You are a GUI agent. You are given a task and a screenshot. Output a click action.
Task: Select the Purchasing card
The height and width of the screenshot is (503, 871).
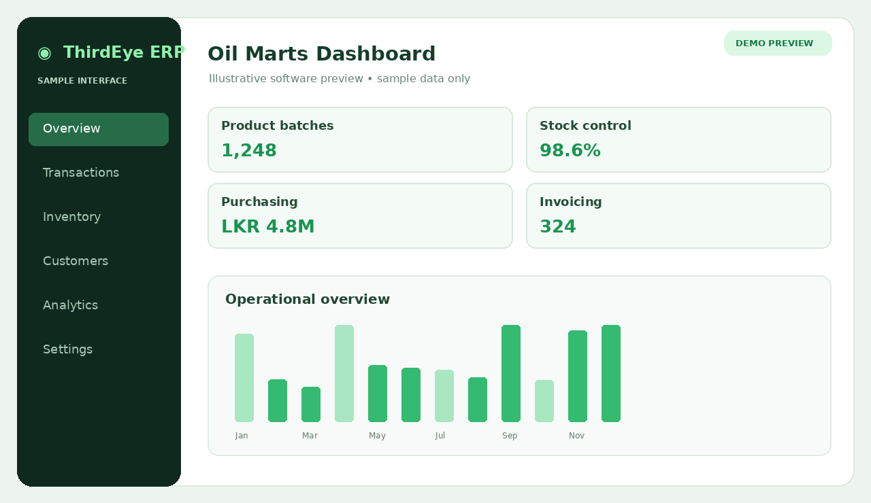click(x=360, y=215)
